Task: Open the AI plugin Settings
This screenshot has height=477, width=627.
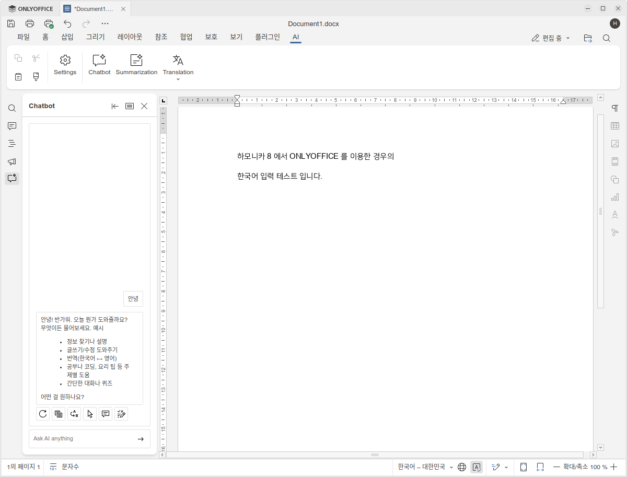Action: [65, 65]
